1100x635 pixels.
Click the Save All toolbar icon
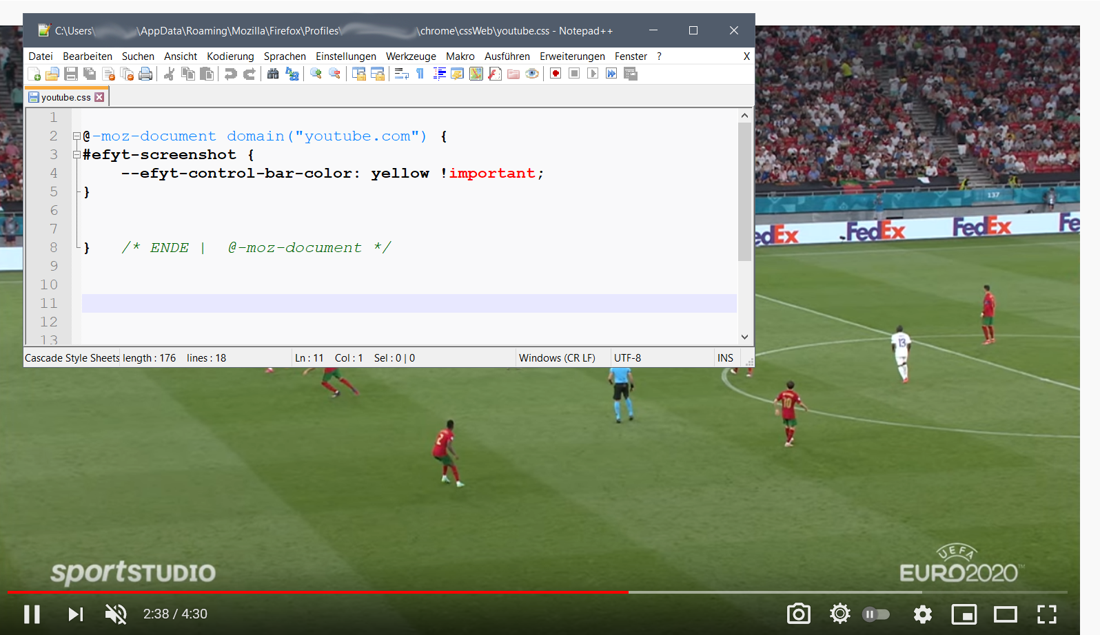pos(90,74)
